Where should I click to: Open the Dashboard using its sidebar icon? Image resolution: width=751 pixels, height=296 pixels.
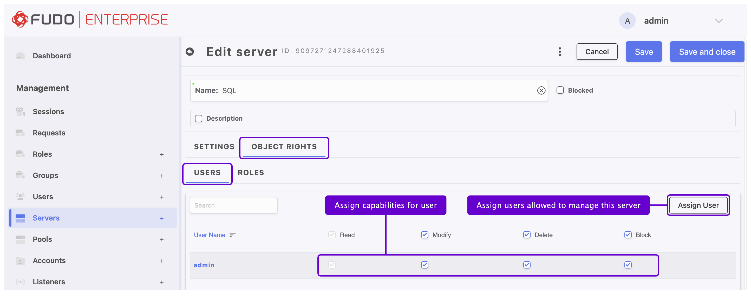tap(20, 56)
